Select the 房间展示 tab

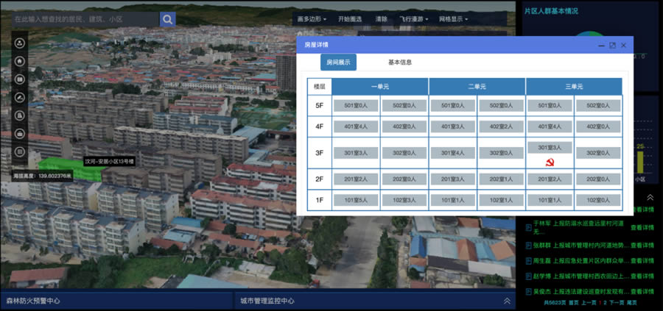click(x=338, y=62)
